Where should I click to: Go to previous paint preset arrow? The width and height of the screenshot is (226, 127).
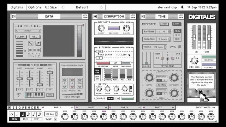coord(17,31)
